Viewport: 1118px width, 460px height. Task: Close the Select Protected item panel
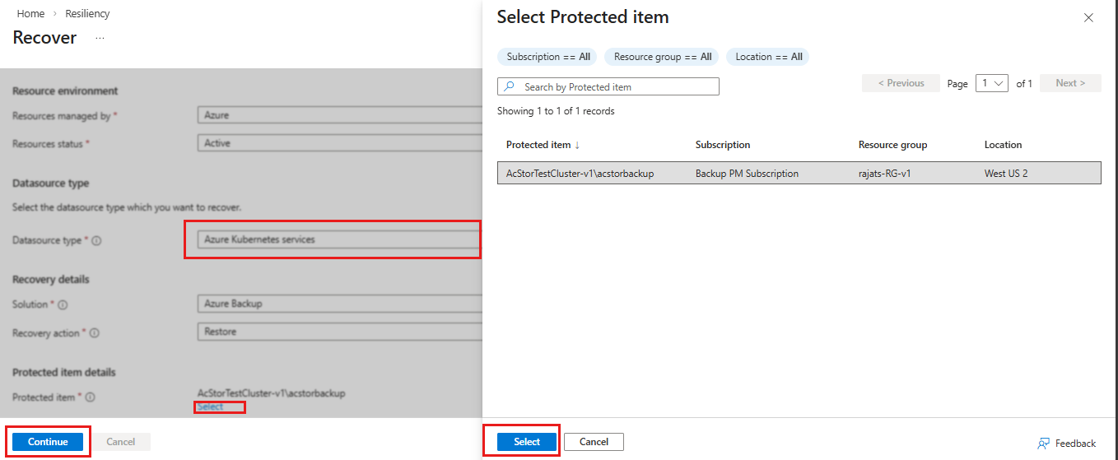pos(1088,17)
